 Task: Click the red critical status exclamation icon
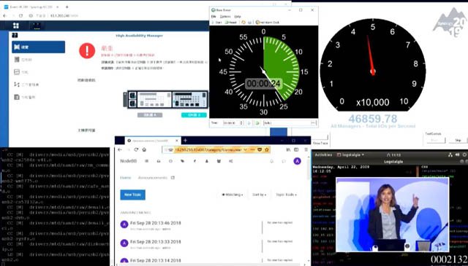[x=87, y=50]
